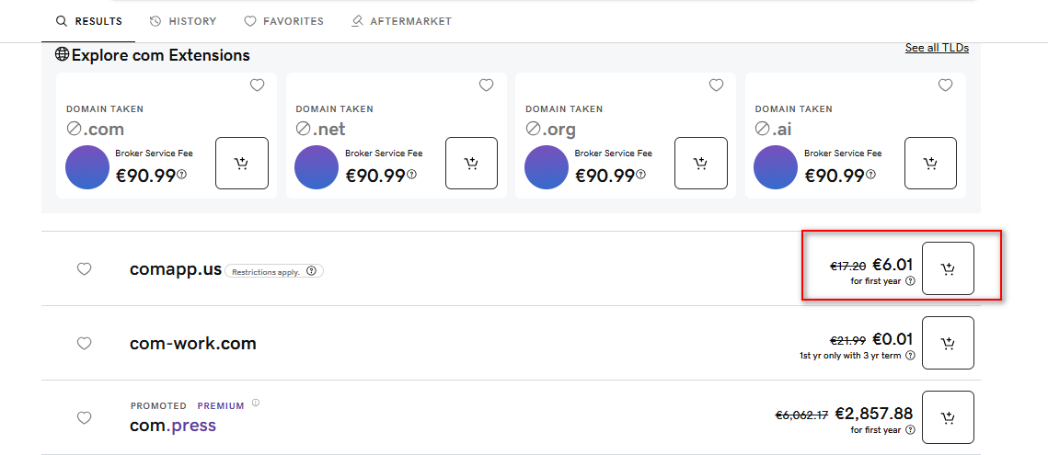The image size is (1048, 455).
Task: Show first-year pricing info for comapp.us
Action: coord(910,281)
